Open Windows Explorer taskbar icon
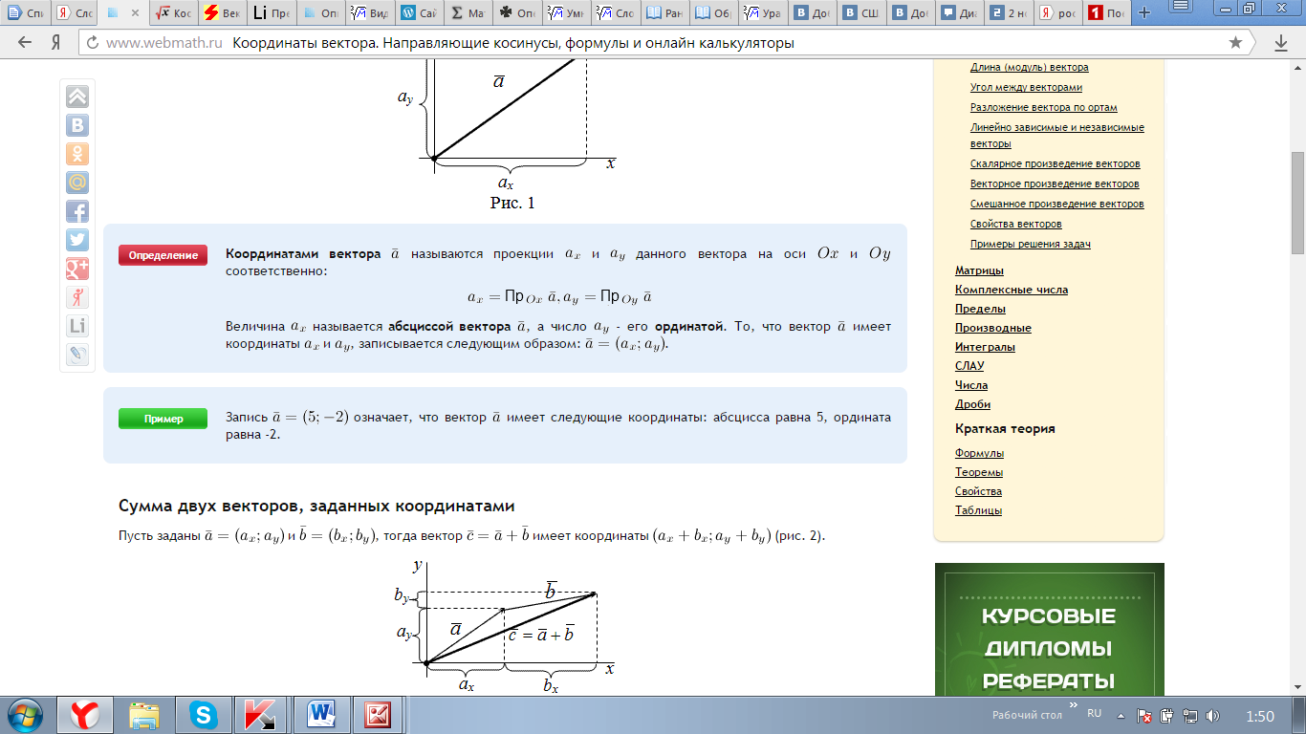 [144, 714]
